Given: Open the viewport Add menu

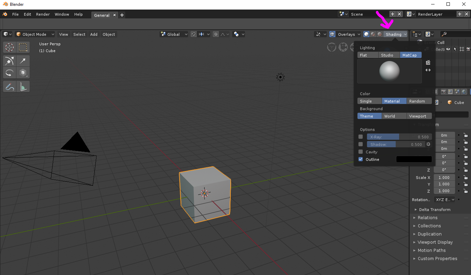Looking at the screenshot, I should [x=94, y=34].
